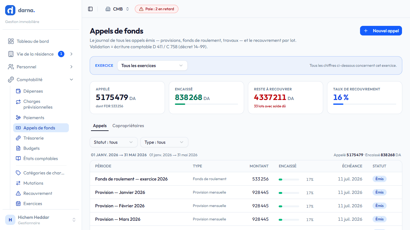Click the Nouvel appel button

(381, 31)
